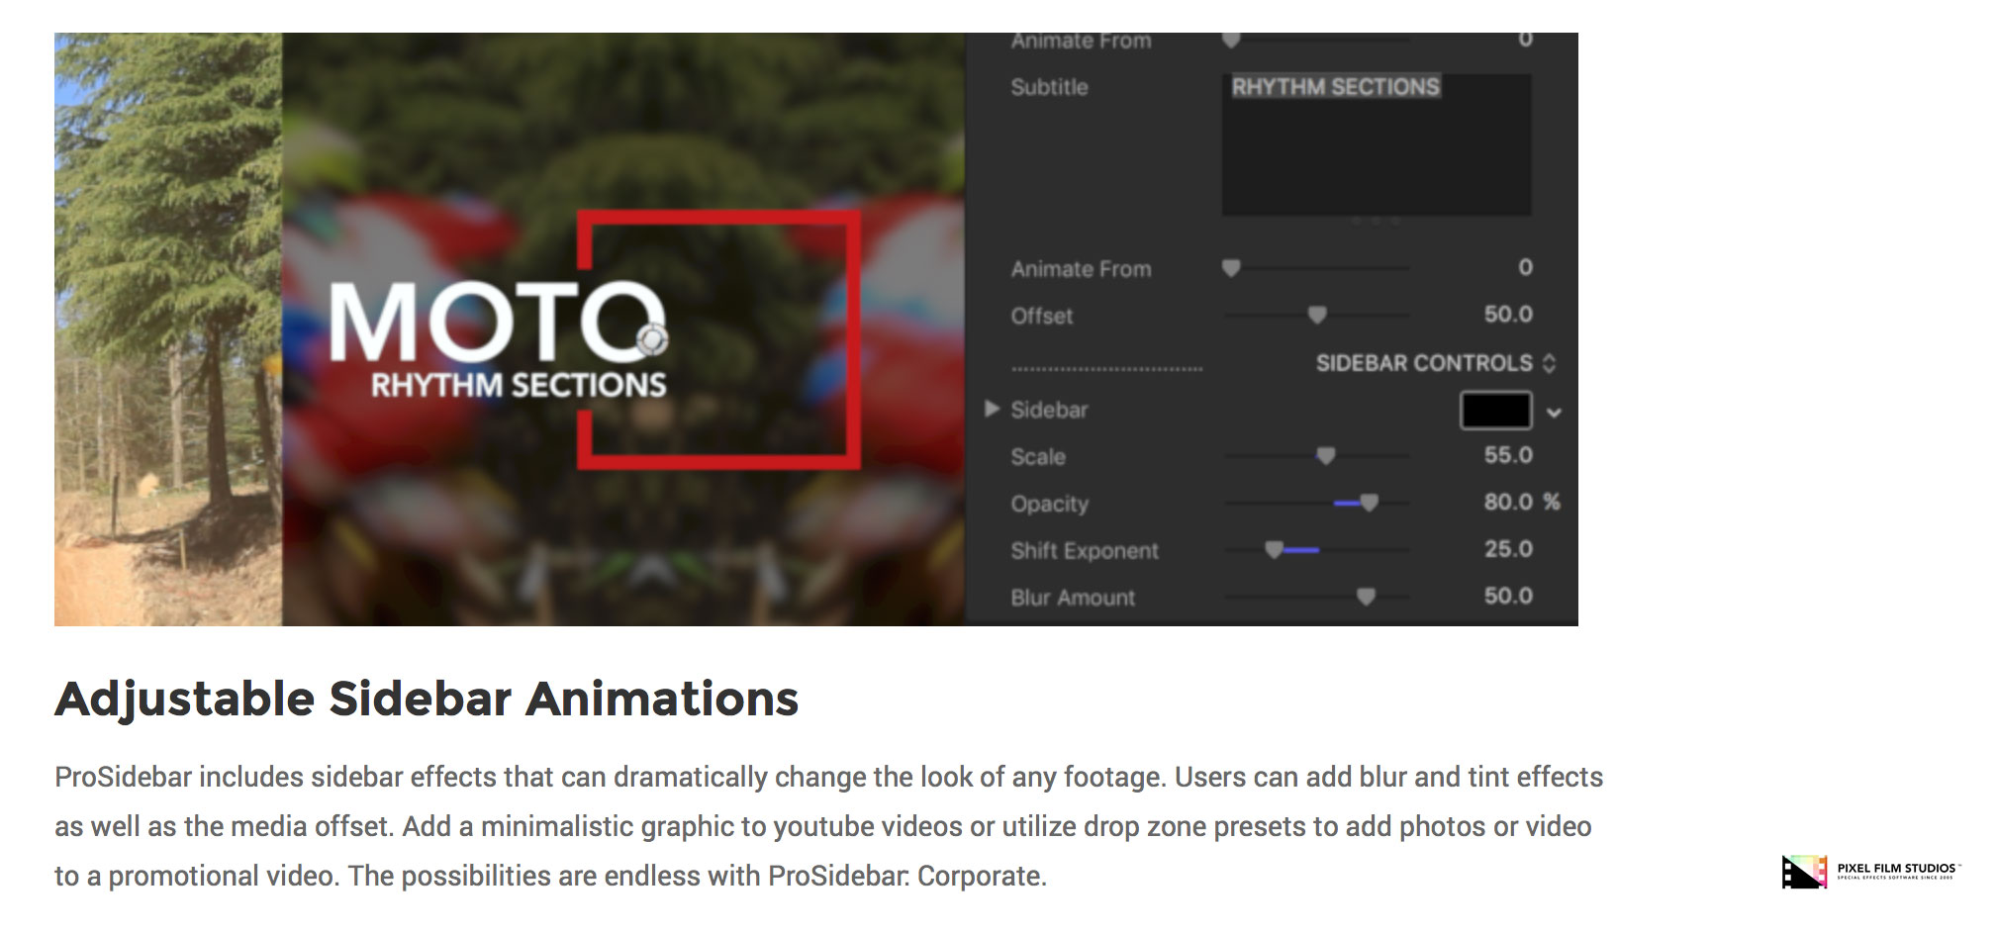The height and width of the screenshot is (934, 1997).
Task: Click the Animate From slider below Subtitle
Action: coord(1316,268)
